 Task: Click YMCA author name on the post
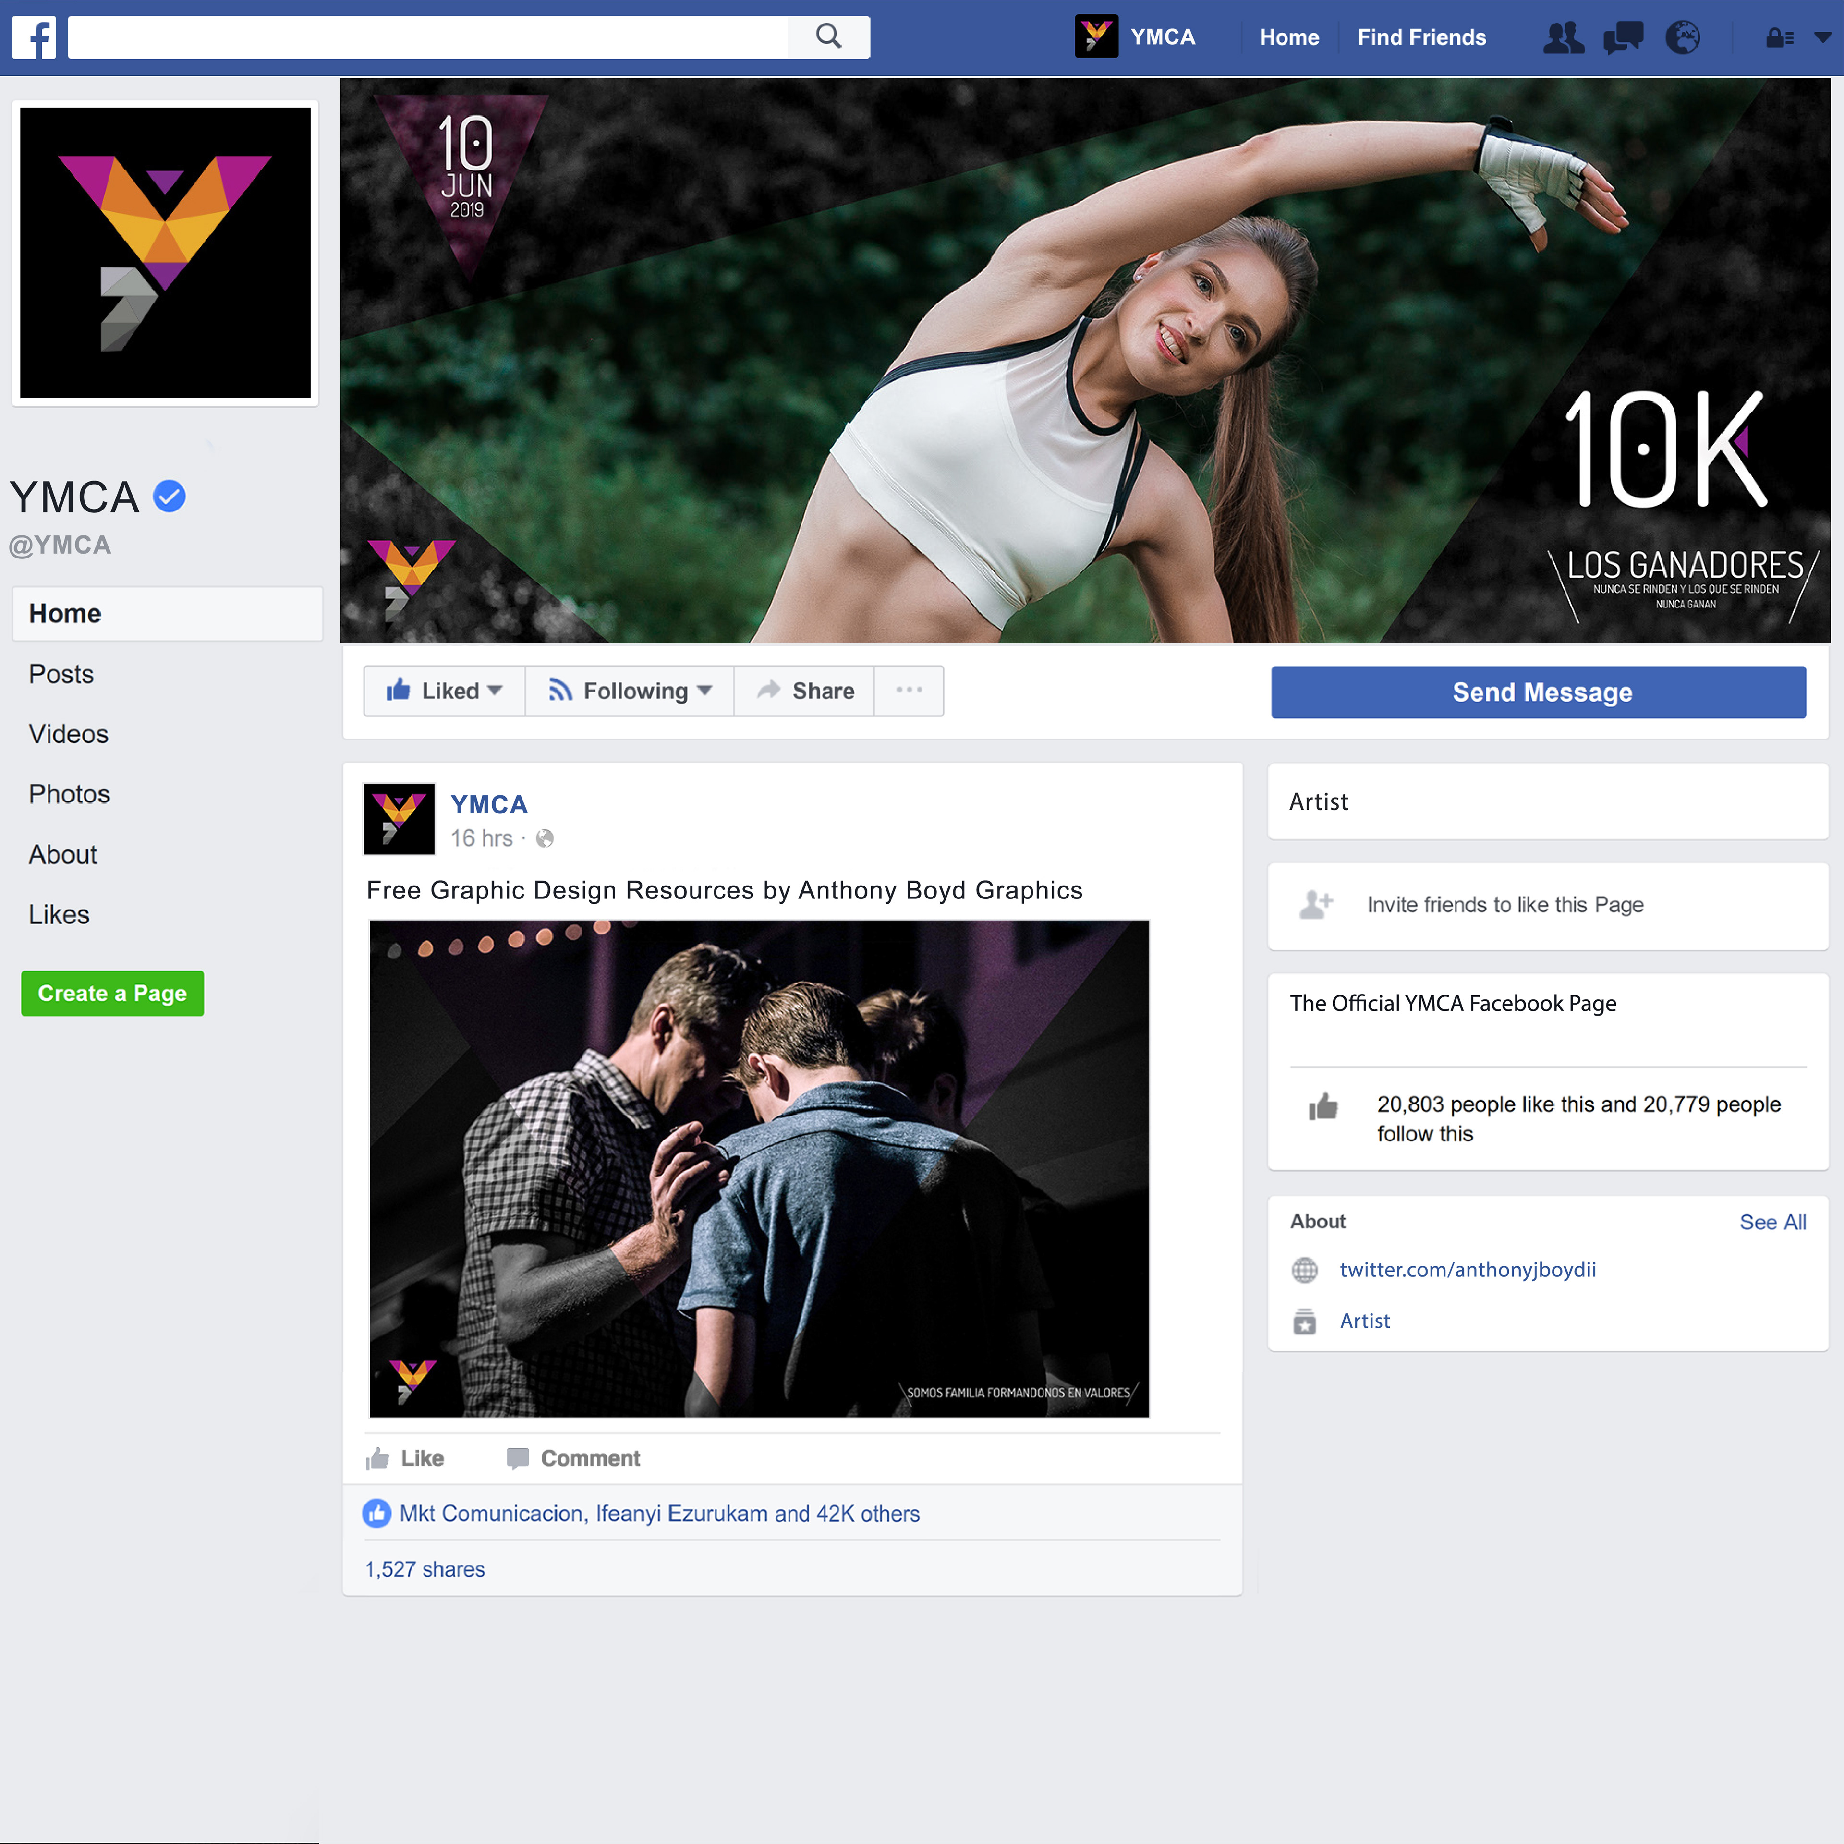(490, 805)
